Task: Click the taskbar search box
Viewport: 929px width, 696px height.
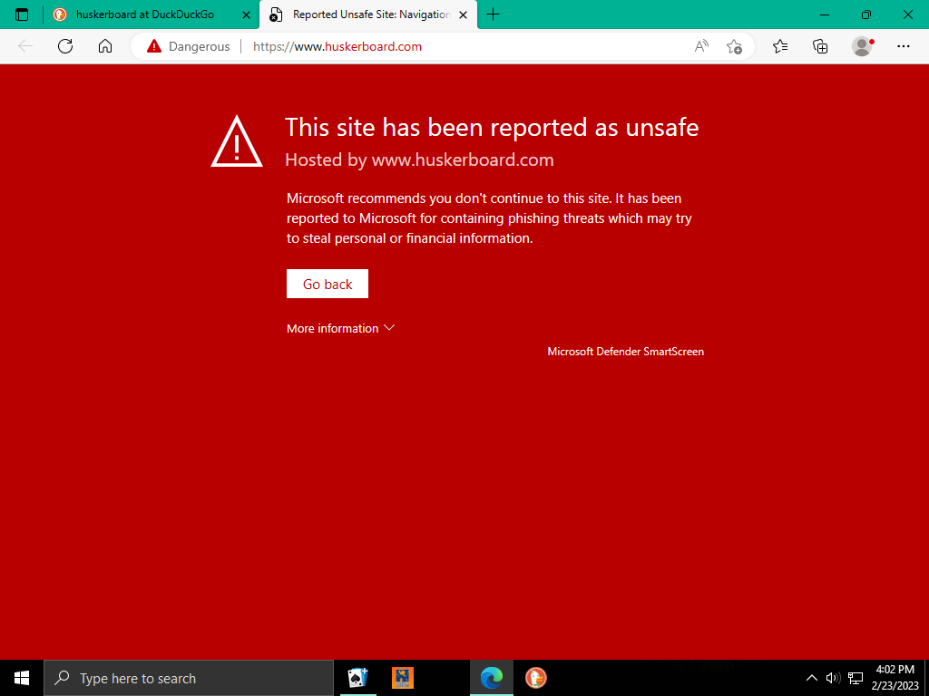Action: point(189,678)
